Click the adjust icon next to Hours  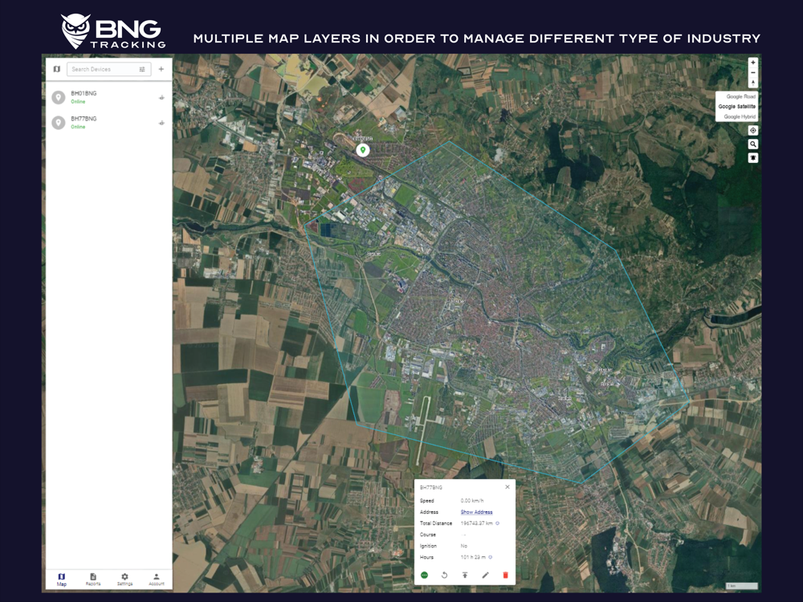(490, 557)
